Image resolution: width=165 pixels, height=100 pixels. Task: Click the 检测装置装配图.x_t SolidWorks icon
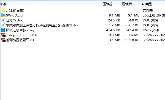[x=3, y=40]
